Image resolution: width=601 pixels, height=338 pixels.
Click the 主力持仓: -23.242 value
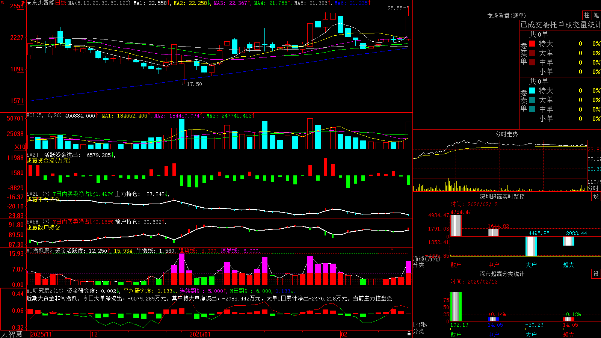click(140, 194)
